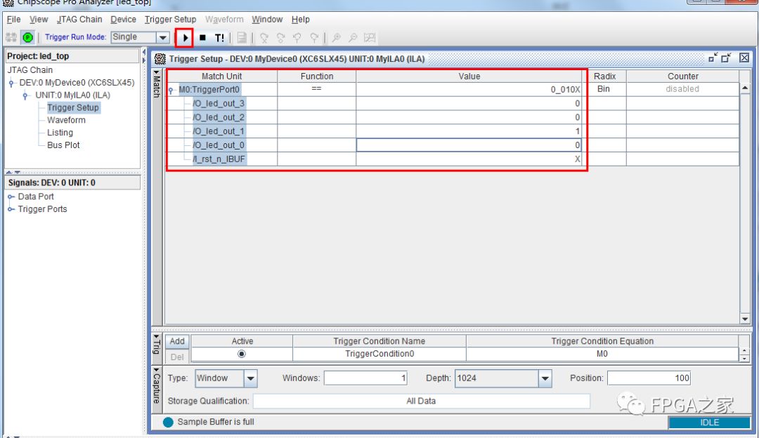759x438 pixels.
Task: Open the Depth 1024 dropdown
Action: tap(545, 378)
